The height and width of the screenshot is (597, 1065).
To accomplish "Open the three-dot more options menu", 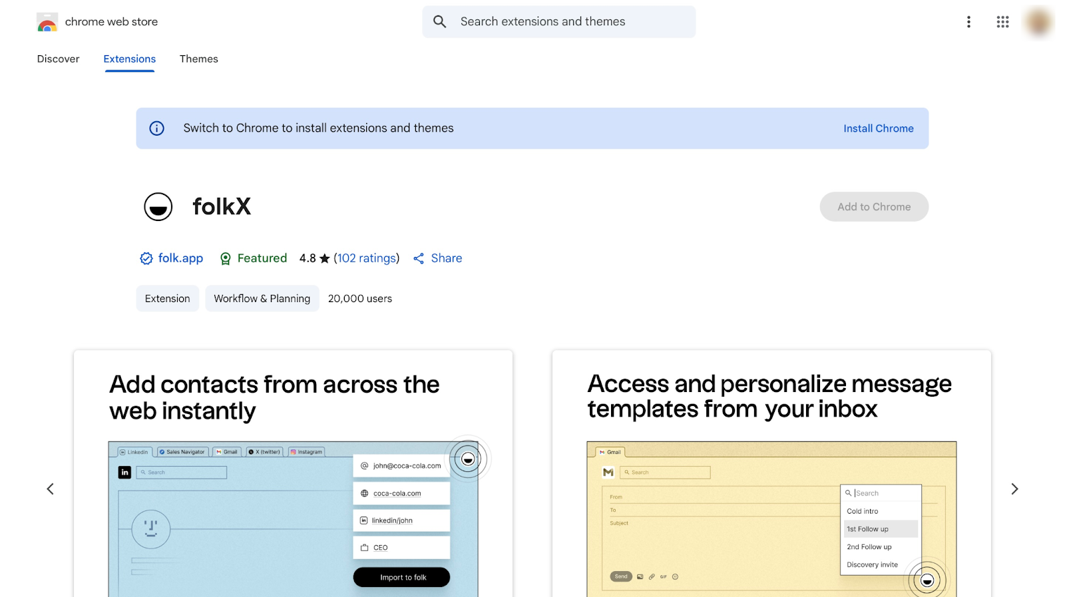I will (968, 22).
